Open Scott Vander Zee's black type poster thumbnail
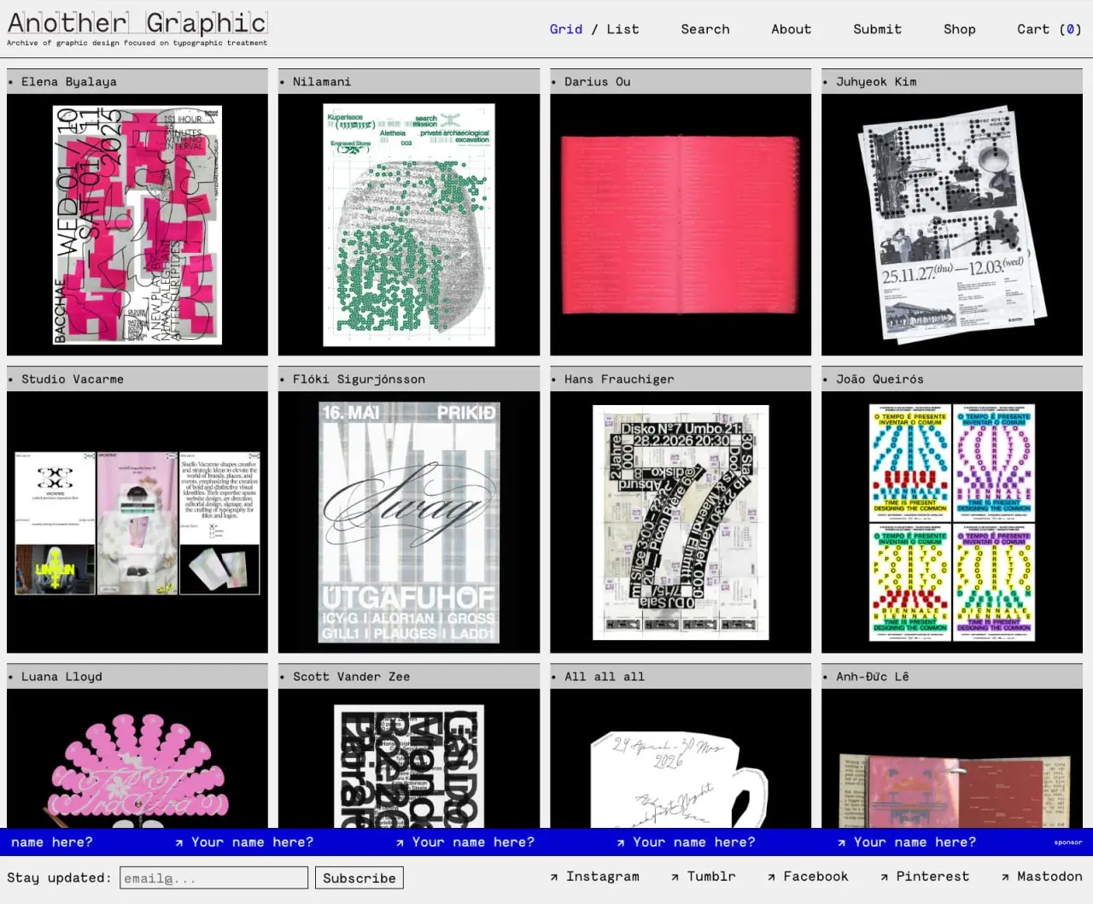The width and height of the screenshot is (1093, 904). pos(409,759)
